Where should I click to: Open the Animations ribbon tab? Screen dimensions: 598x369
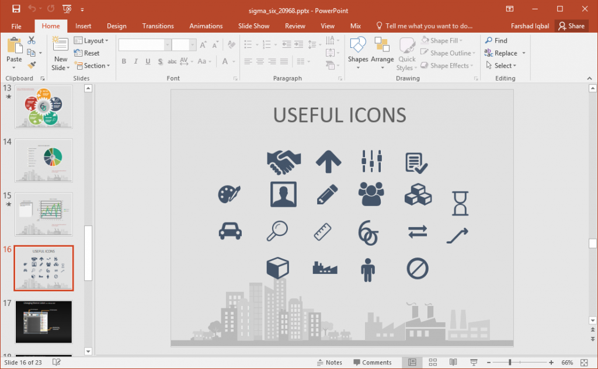(206, 26)
